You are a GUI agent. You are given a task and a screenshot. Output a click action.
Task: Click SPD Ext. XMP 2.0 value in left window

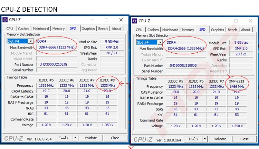click(x=112, y=47)
